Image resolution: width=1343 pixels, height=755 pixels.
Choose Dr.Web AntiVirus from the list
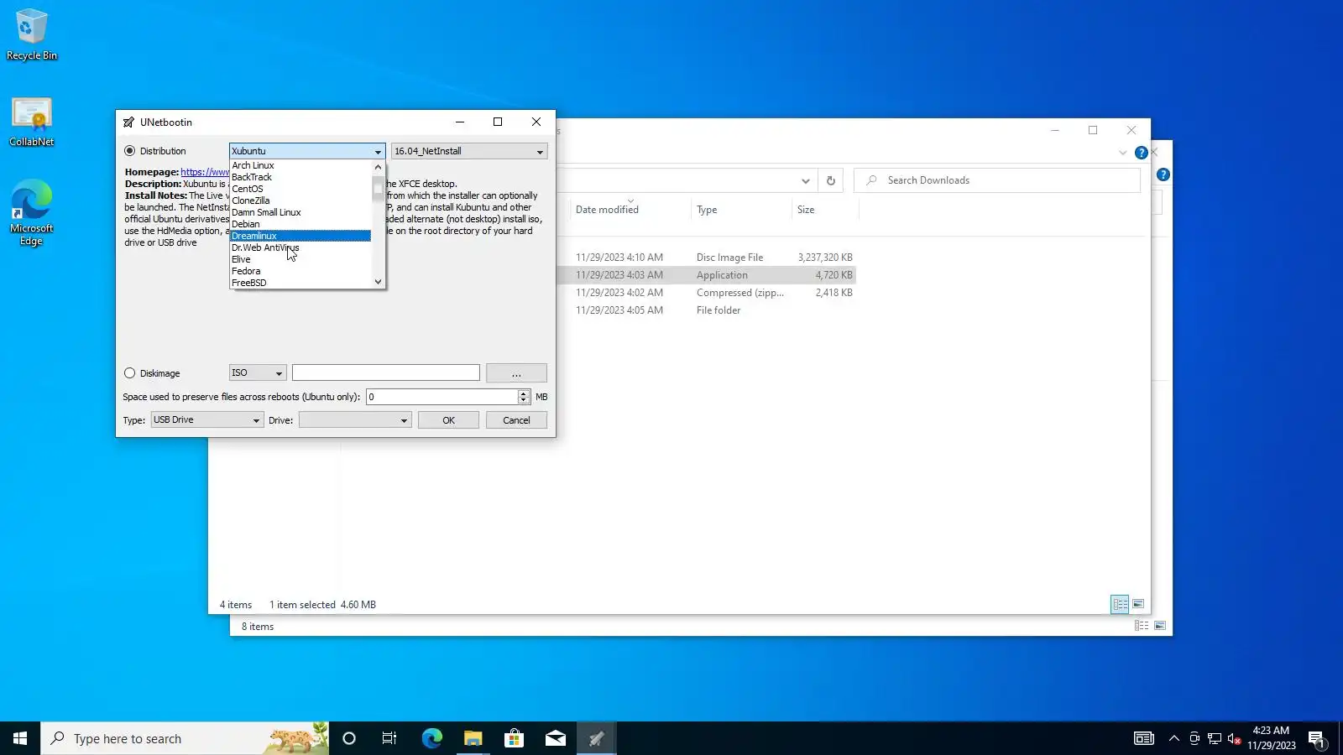(300, 247)
